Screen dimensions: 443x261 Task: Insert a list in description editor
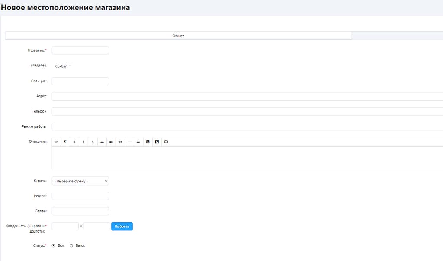click(102, 142)
